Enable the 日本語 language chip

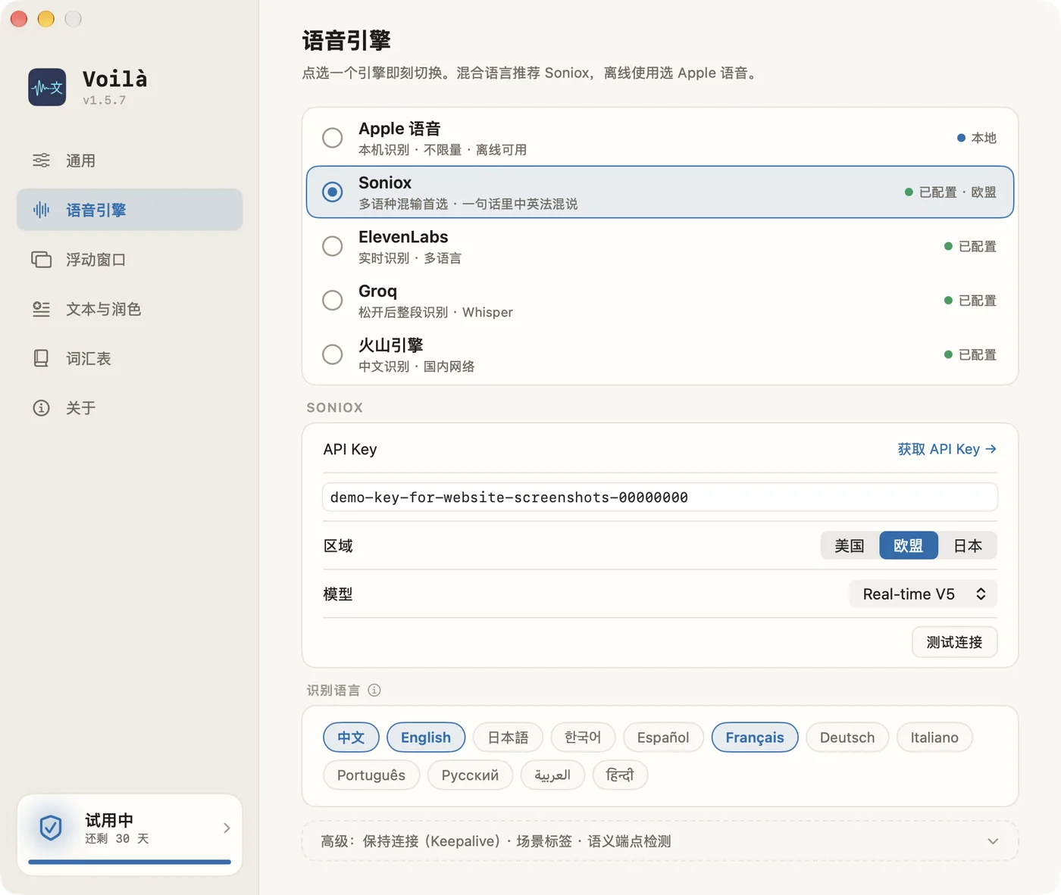[508, 738]
